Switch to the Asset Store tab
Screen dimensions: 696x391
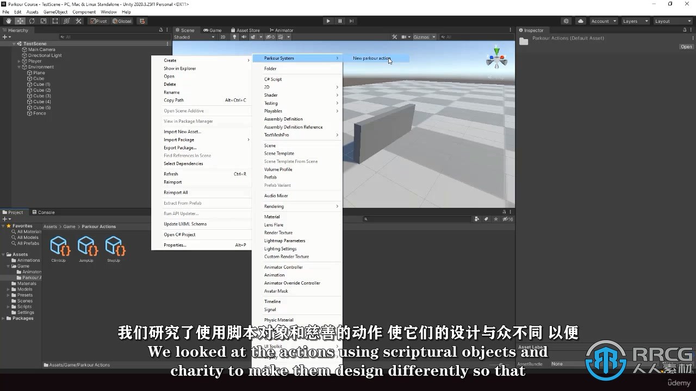click(245, 30)
